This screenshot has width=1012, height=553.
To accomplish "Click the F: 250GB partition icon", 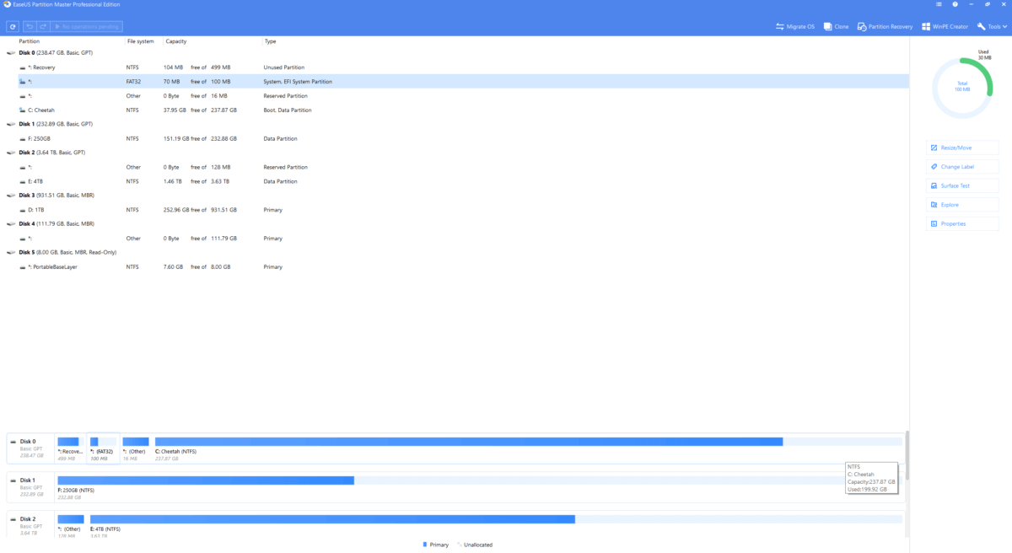I will (22, 138).
